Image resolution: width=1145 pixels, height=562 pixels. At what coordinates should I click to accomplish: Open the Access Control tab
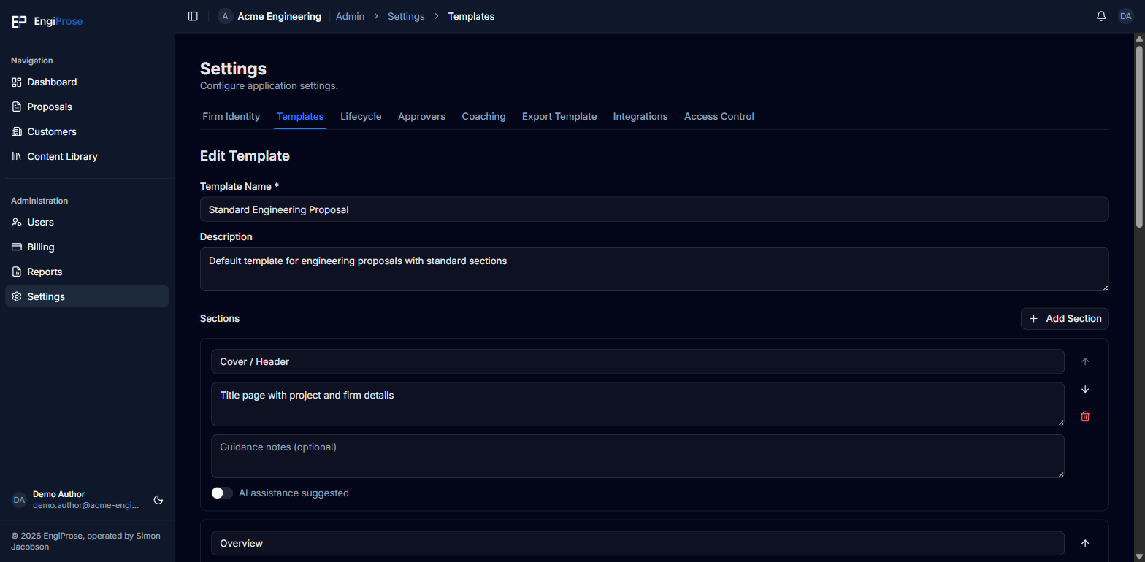(719, 117)
